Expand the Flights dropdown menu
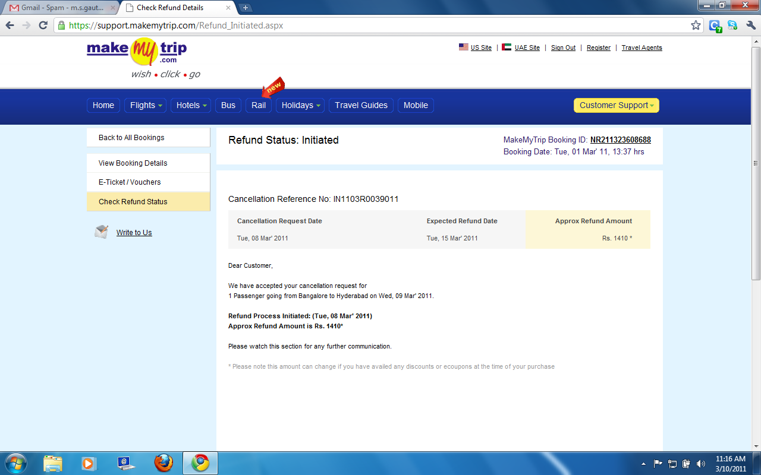The image size is (761, 475). click(x=145, y=105)
